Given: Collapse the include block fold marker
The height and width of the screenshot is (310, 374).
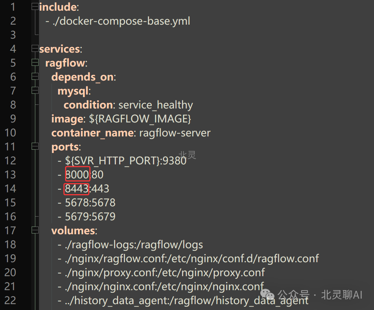Looking at the screenshot, I should [35, 7].
